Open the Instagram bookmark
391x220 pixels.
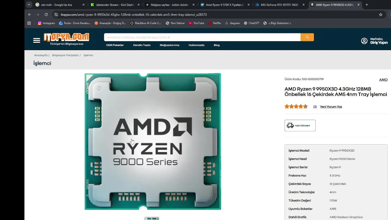pyautogui.click(x=46, y=23)
